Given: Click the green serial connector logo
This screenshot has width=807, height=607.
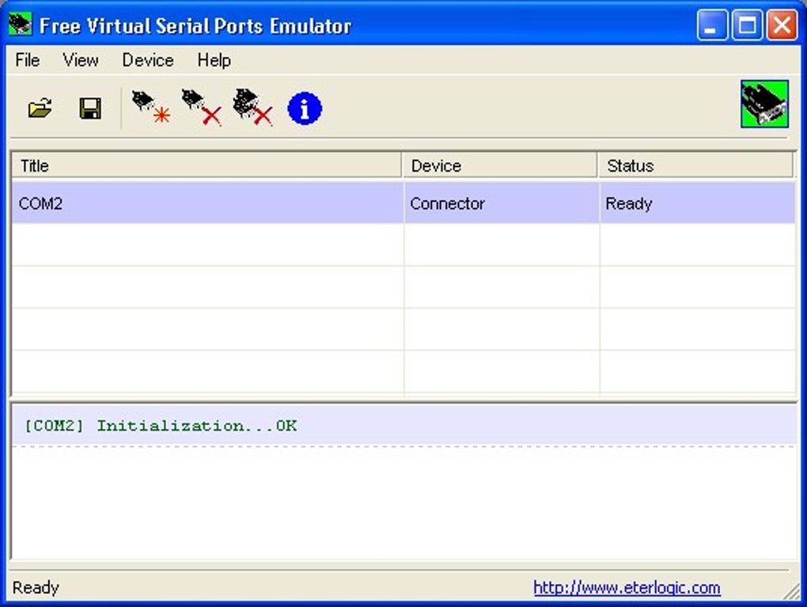Looking at the screenshot, I should pos(764,104).
